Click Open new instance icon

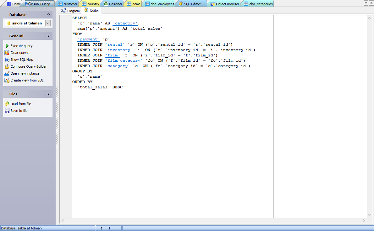(7, 73)
